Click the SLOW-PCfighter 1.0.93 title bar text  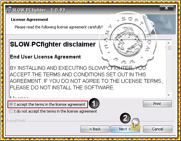[39, 10]
